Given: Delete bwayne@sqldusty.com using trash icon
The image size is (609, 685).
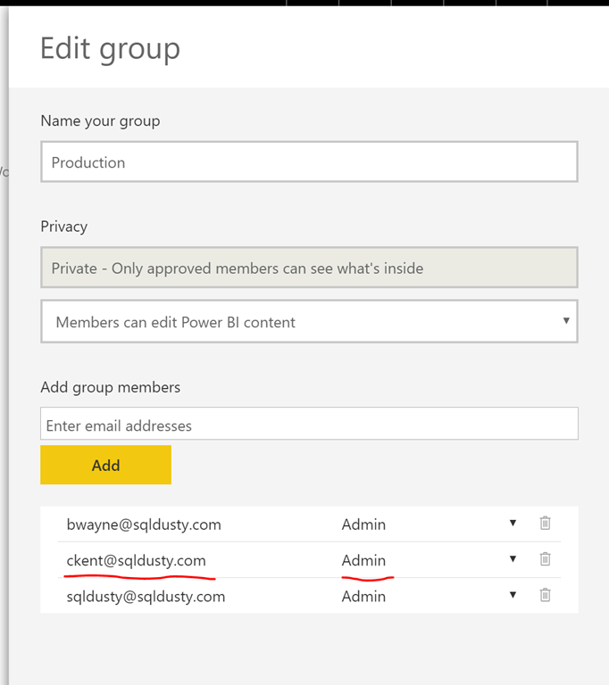Looking at the screenshot, I should [545, 524].
